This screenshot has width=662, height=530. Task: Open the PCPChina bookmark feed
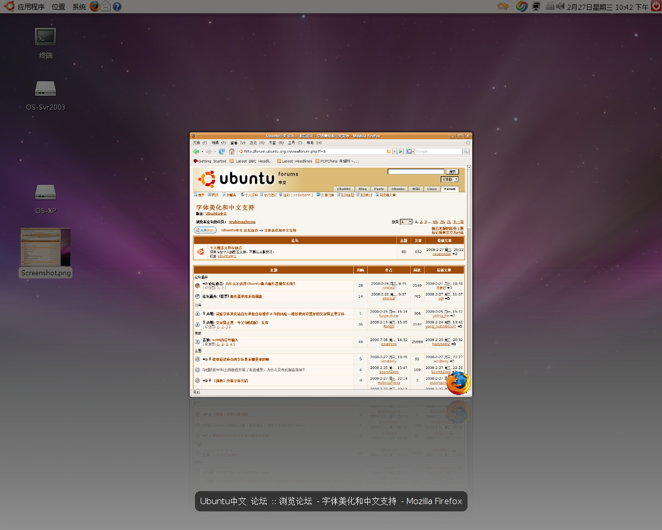[337, 161]
